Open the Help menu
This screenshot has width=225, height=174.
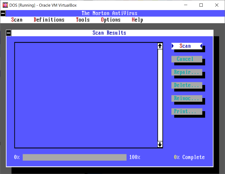137,20
